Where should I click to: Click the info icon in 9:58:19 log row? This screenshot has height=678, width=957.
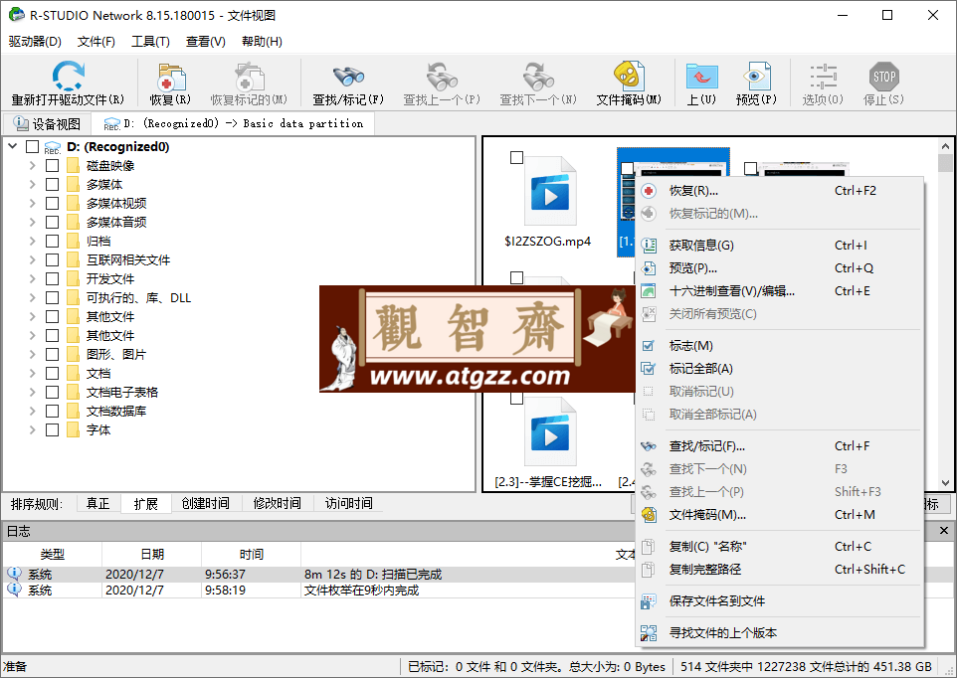(x=14, y=590)
